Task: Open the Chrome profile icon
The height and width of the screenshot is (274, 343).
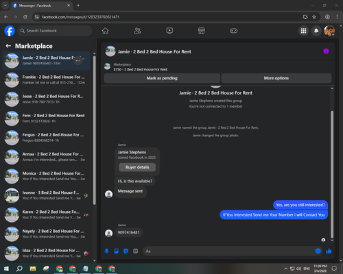Action: (x=327, y=17)
